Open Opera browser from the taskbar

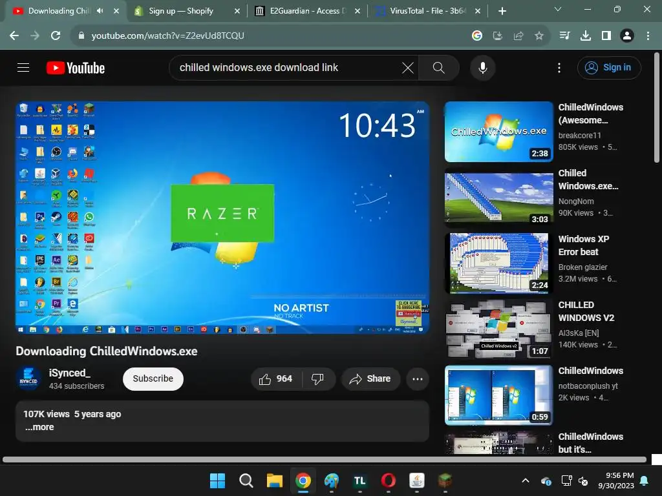coord(388,480)
